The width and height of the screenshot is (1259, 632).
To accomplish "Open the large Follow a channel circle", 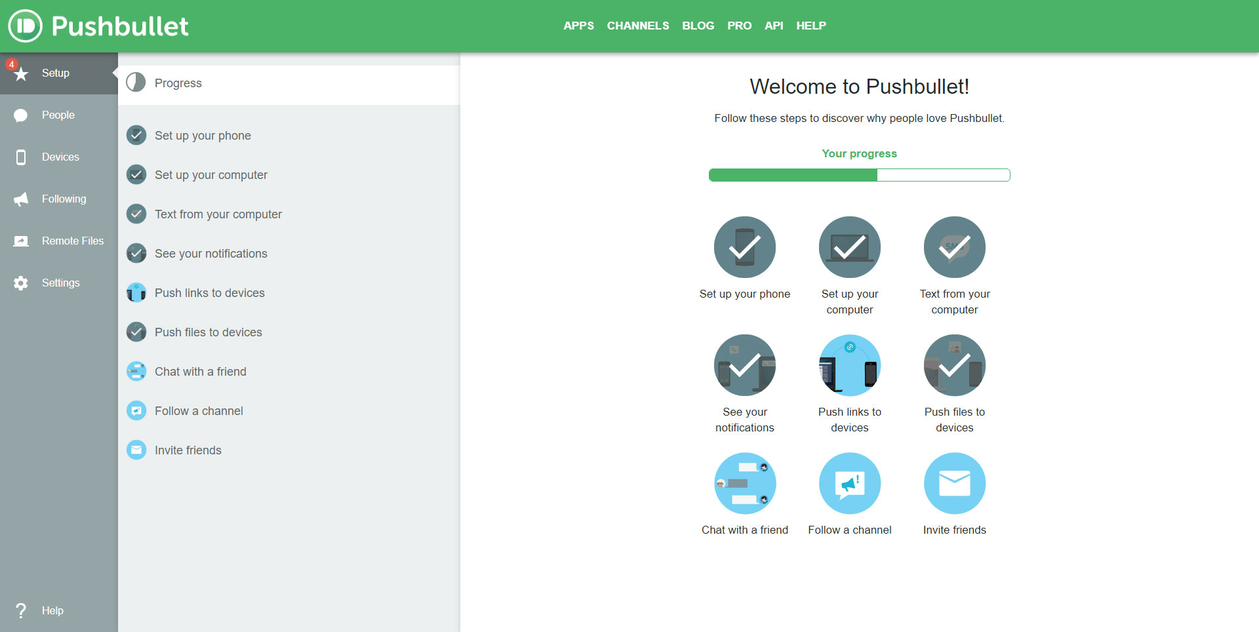I will 850,483.
